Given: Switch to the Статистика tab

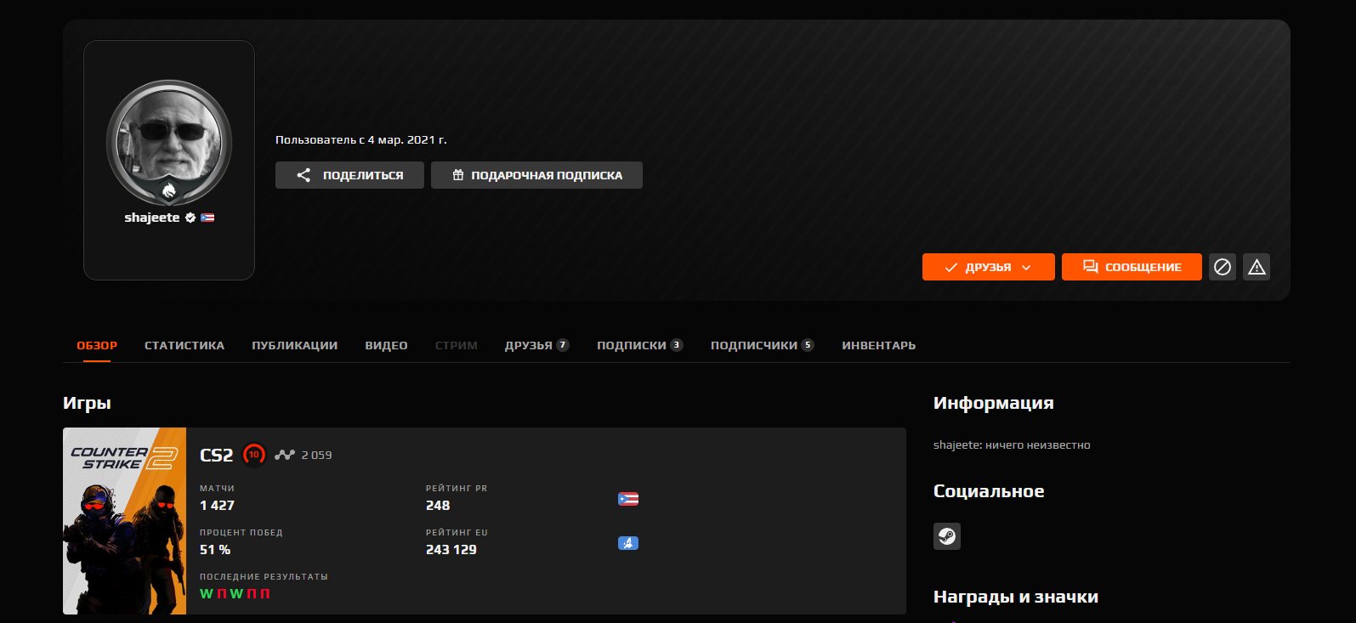Looking at the screenshot, I should (x=184, y=345).
